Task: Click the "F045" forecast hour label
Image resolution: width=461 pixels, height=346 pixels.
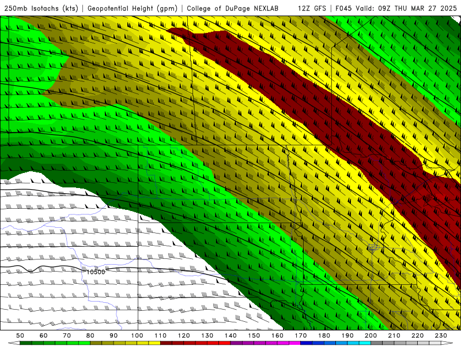Action: 343,8
